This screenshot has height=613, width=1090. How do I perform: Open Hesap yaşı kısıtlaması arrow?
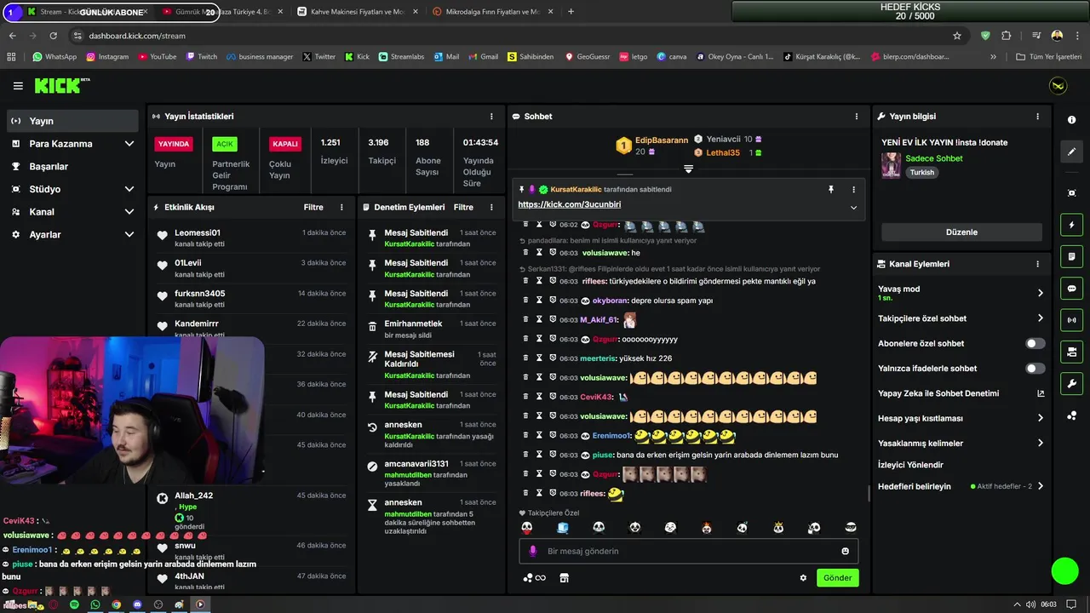point(1040,418)
